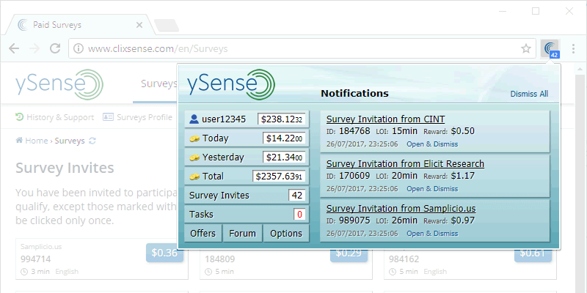
Task: View site information icon in address bar
Action: pos(79,48)
